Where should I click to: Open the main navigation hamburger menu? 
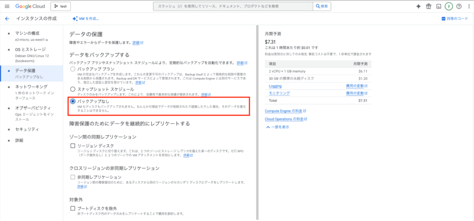point(7,6)
